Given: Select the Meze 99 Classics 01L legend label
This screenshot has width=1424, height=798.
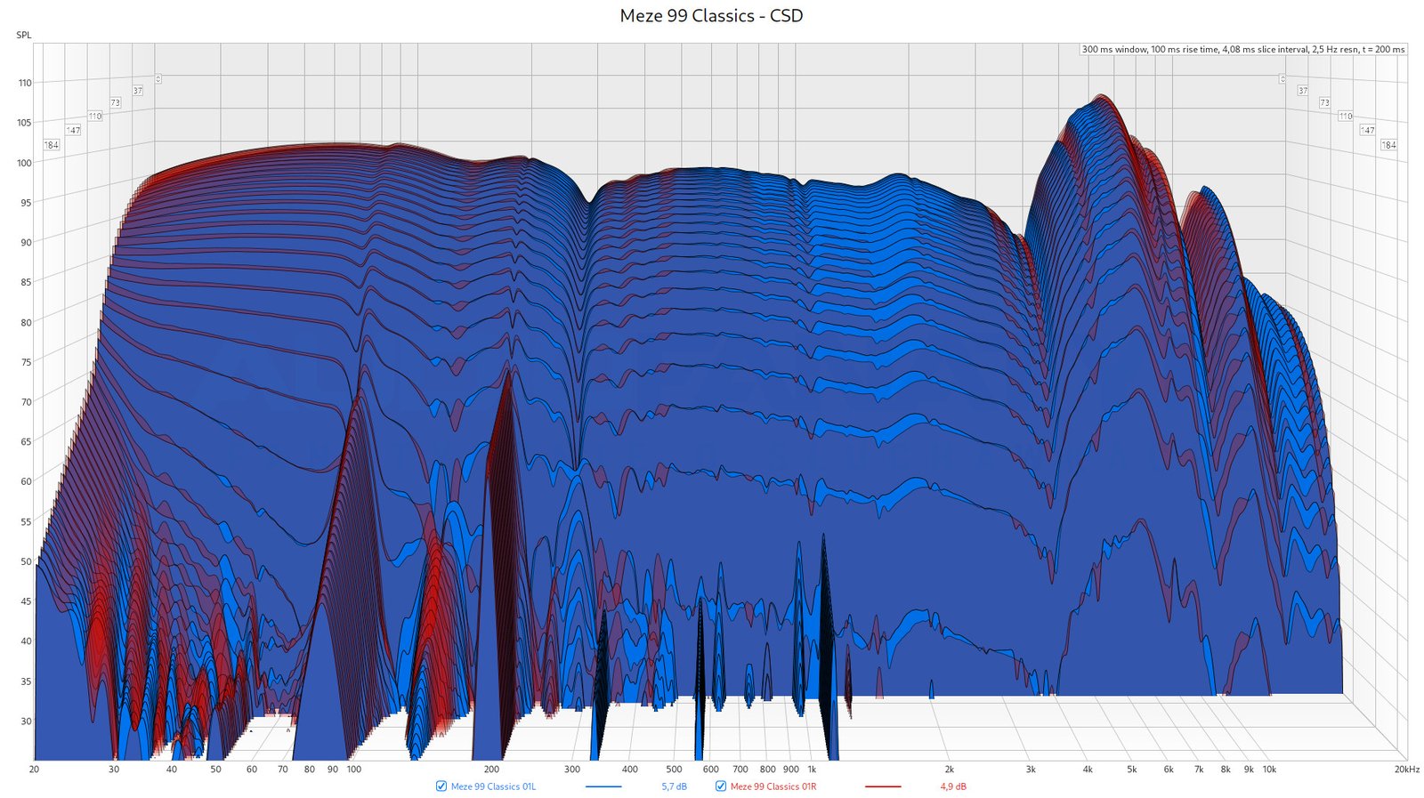Looking at the screenshot, I should (x=493, y=786).
